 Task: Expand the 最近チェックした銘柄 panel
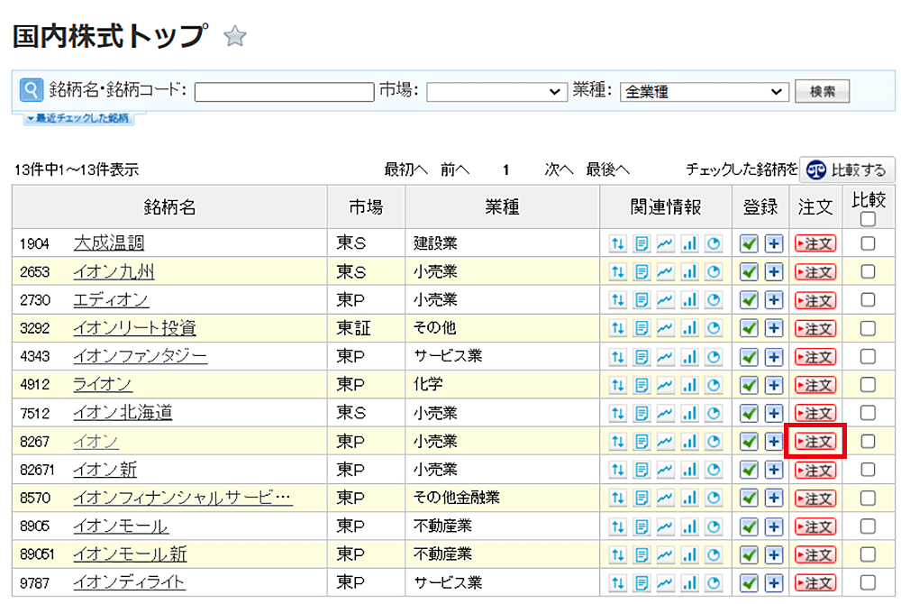78,118
